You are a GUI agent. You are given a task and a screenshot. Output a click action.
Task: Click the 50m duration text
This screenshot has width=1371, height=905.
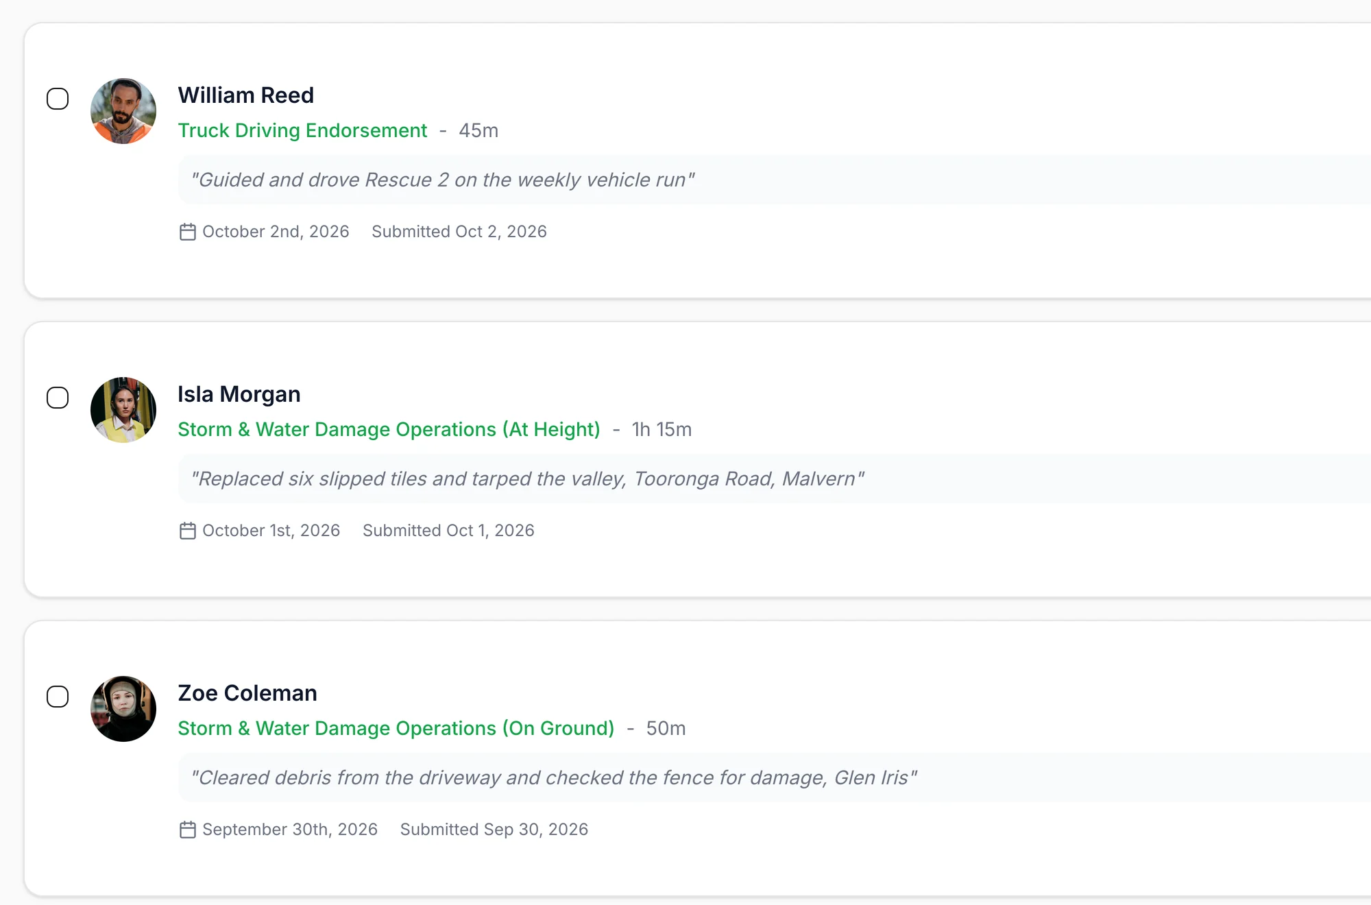click(x=666, y=728)
